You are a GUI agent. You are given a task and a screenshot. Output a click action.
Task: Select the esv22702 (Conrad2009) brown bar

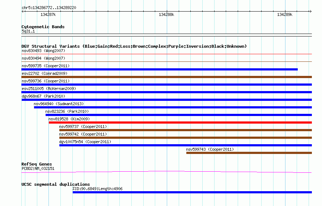click(x=167, y=77)
